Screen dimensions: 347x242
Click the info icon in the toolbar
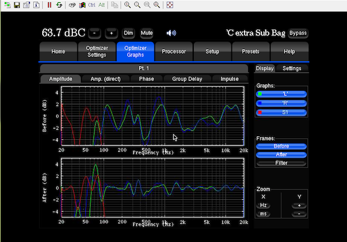click(x=36, y=5)
